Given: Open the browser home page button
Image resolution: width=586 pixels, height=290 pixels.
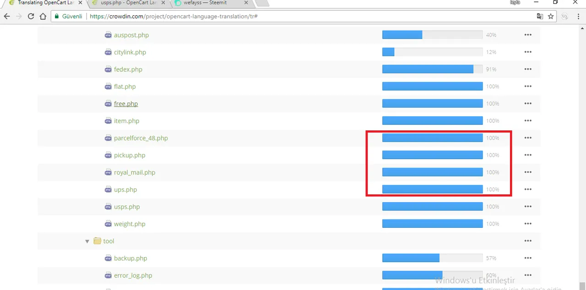Looking at the screenshot, I should 43,16.
